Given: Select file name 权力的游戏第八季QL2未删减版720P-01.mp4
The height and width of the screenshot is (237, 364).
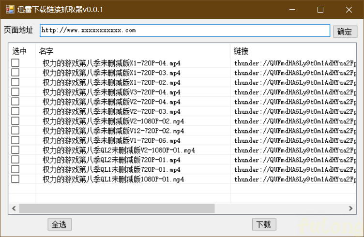Looking at the screenshot, I should [111, 160].
